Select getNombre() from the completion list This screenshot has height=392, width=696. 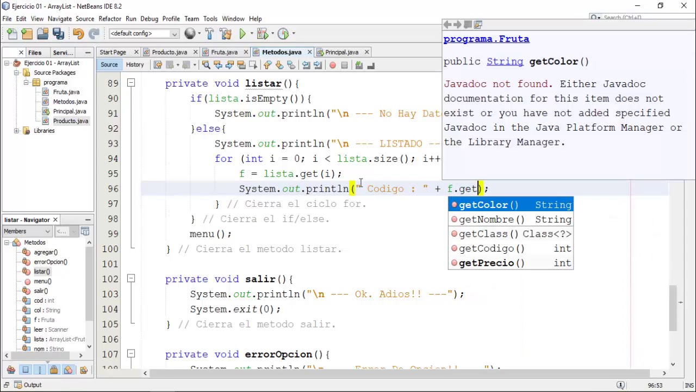pos(511,219)
